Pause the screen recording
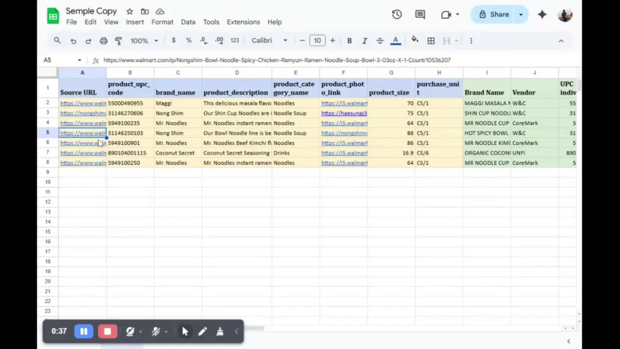The height and width of the screenshot is (349, 620). 84,331
